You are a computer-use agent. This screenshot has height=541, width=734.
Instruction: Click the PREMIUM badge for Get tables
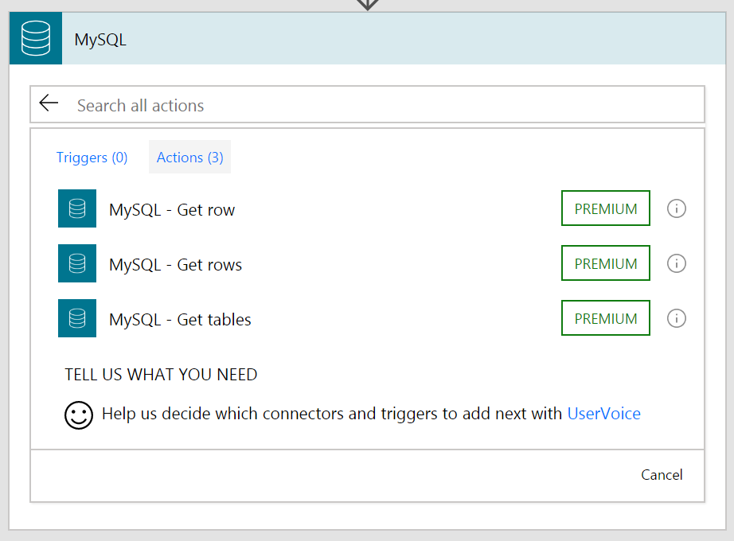click(x=605, y=318)
